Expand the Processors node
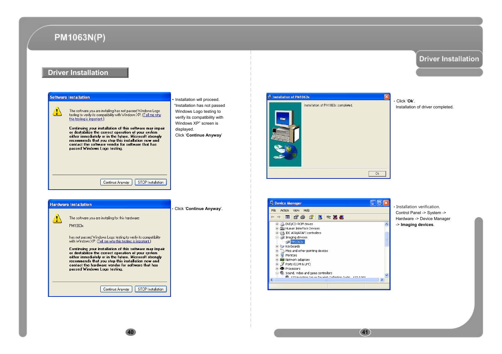The height and width of the screenshot is (354, 502). pyautogui.click(x=277, y=269)
